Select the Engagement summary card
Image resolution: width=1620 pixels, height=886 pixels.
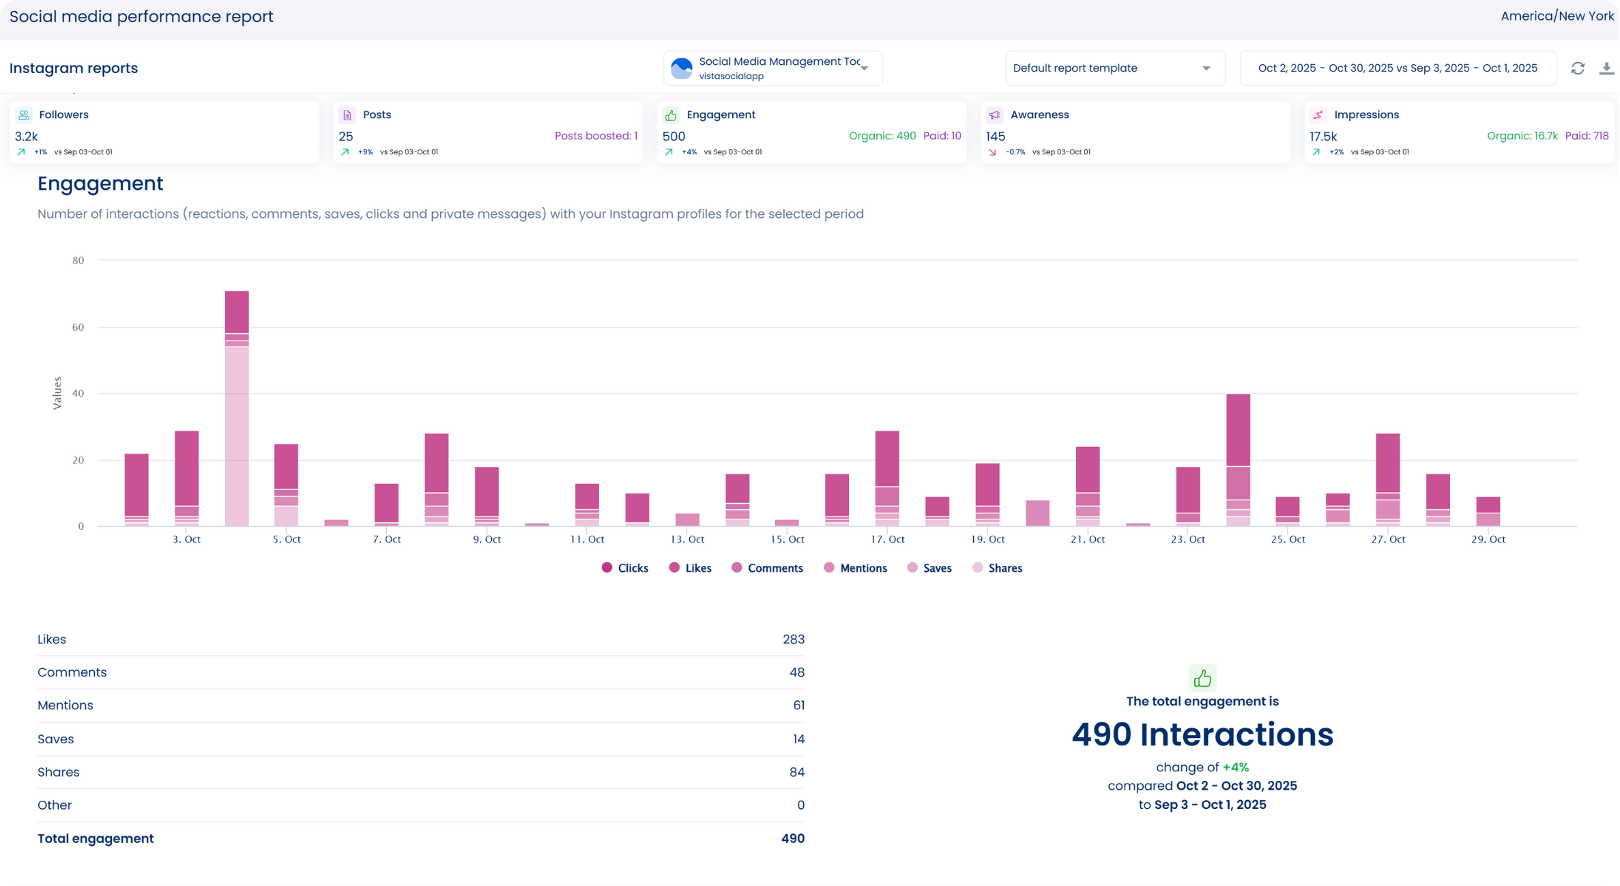pyautogui.click(x=811, y=132)
